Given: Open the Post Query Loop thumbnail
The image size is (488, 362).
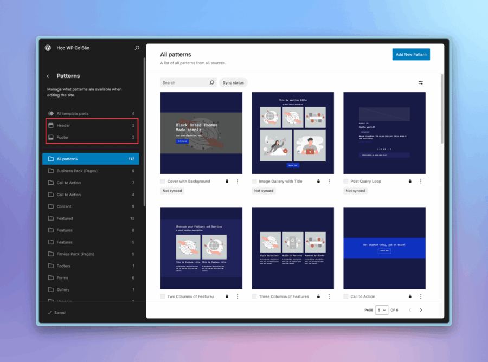Looking at the screenshot, I should [384, 133].
